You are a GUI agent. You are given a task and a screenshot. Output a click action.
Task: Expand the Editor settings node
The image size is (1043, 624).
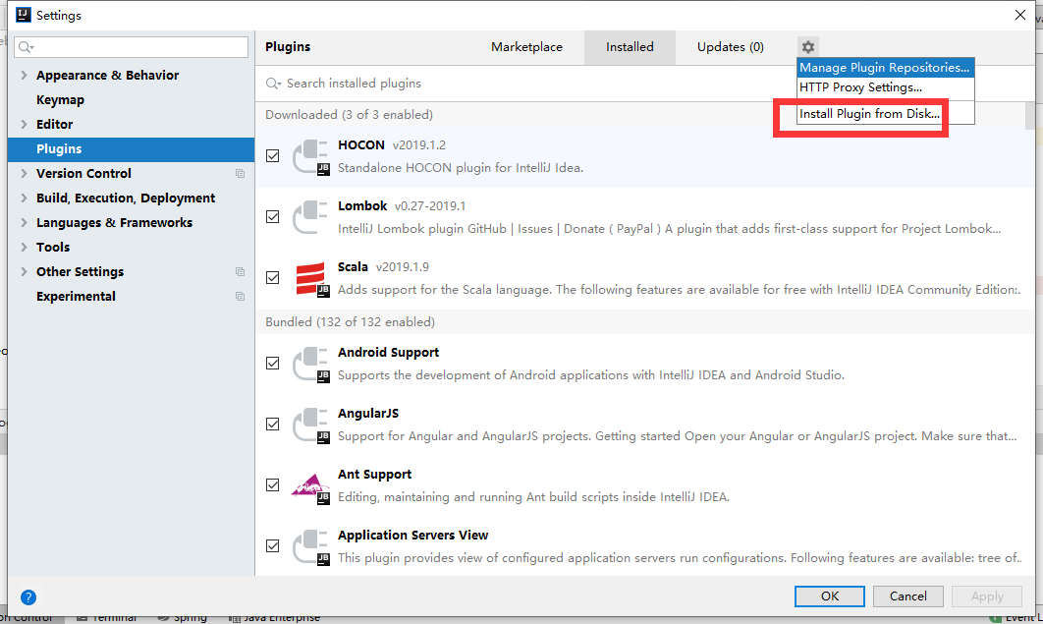[x=24, y=125]
